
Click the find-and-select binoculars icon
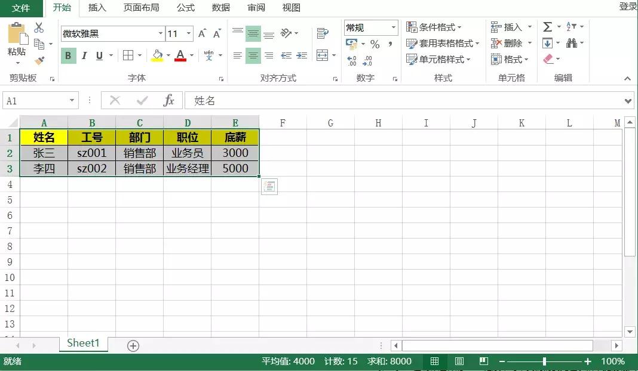pos(570,43)
